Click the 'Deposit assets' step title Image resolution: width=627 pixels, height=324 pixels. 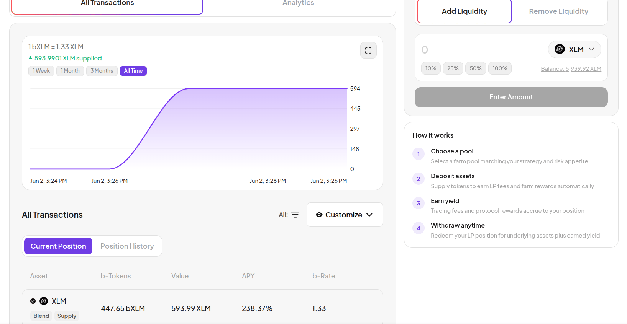coord(453,176)
